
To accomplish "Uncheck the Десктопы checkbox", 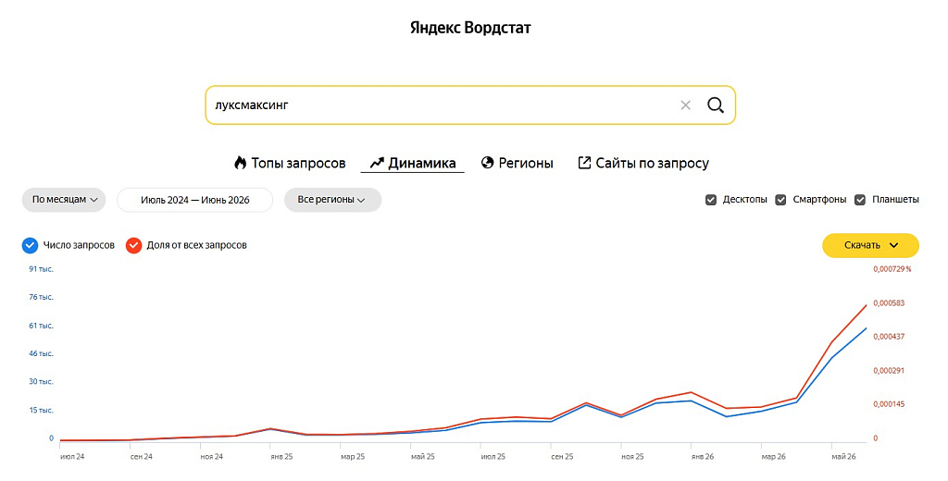I will coord(711,200).
